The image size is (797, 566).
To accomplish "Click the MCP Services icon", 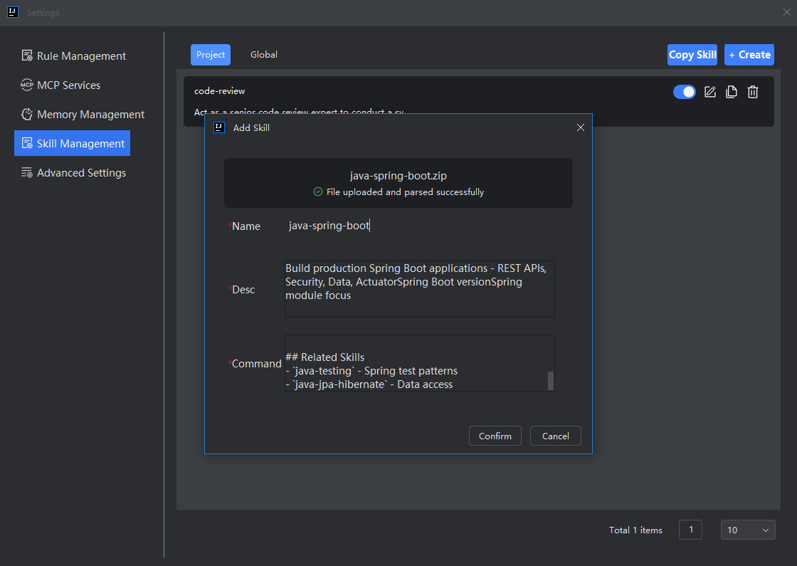I will point(27,85).
